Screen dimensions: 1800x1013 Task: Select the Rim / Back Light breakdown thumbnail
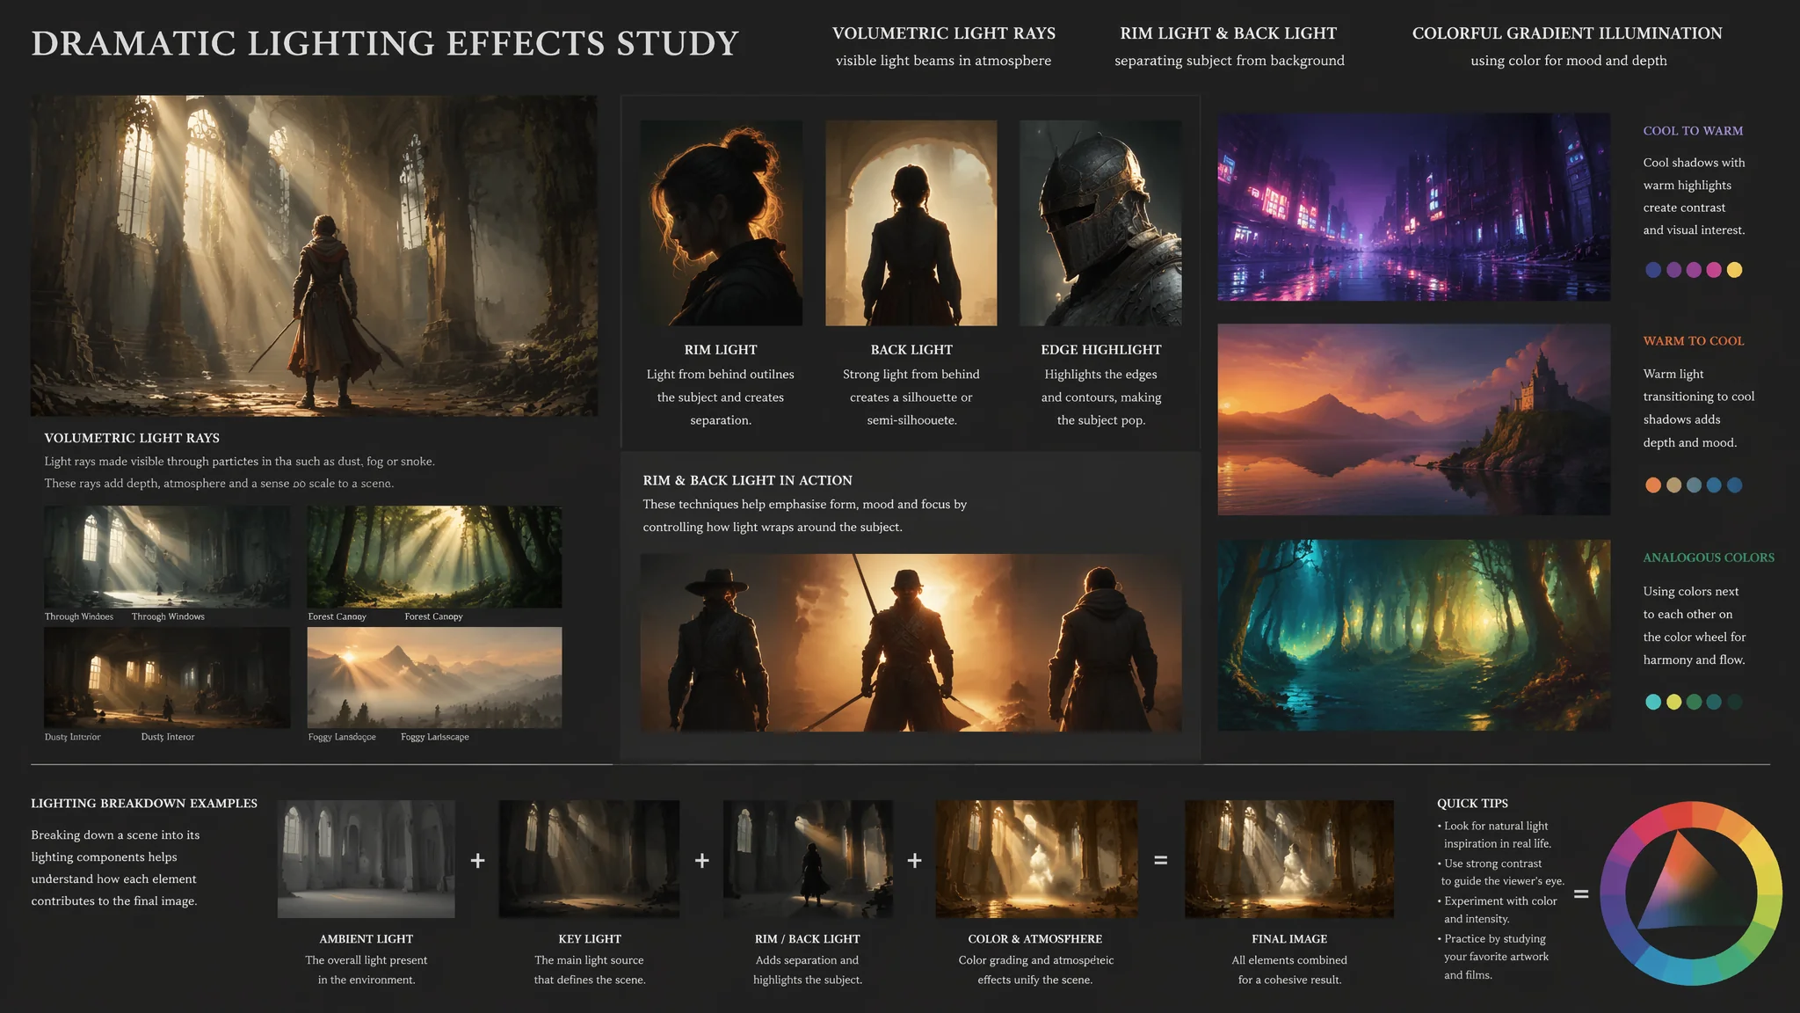[808, 859]
